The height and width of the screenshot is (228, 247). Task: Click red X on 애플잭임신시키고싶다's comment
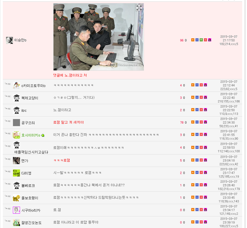[201, 148]
